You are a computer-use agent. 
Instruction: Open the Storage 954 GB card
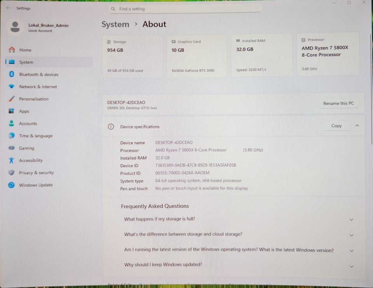[132, 56]
